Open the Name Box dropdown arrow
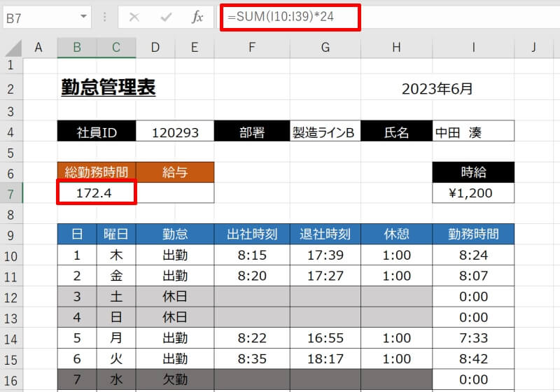560x392 pixels. coord(83,17)
